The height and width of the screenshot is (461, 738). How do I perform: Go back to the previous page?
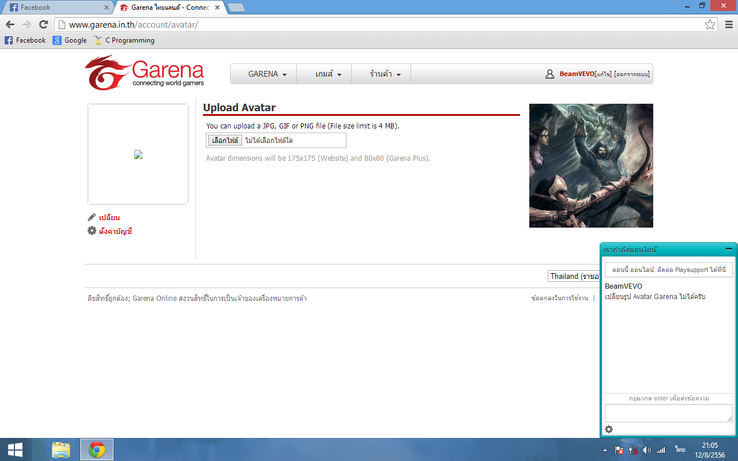click(x=10, y=25)
